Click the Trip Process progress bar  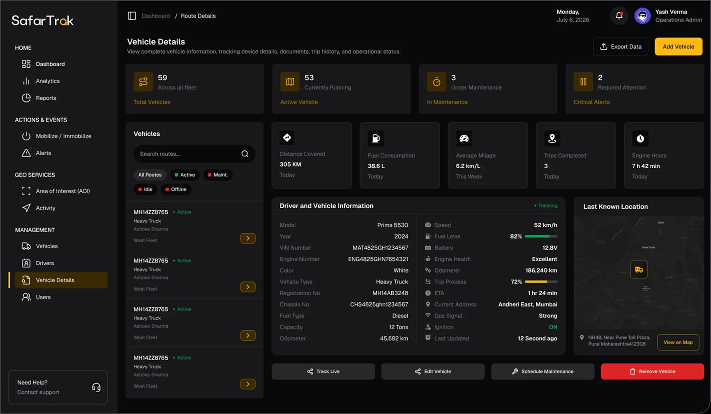click(541, 282)
